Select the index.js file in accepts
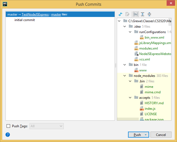The width and height of the screenshot is (177, 142). pyautogui.click(x=150, y=109)
